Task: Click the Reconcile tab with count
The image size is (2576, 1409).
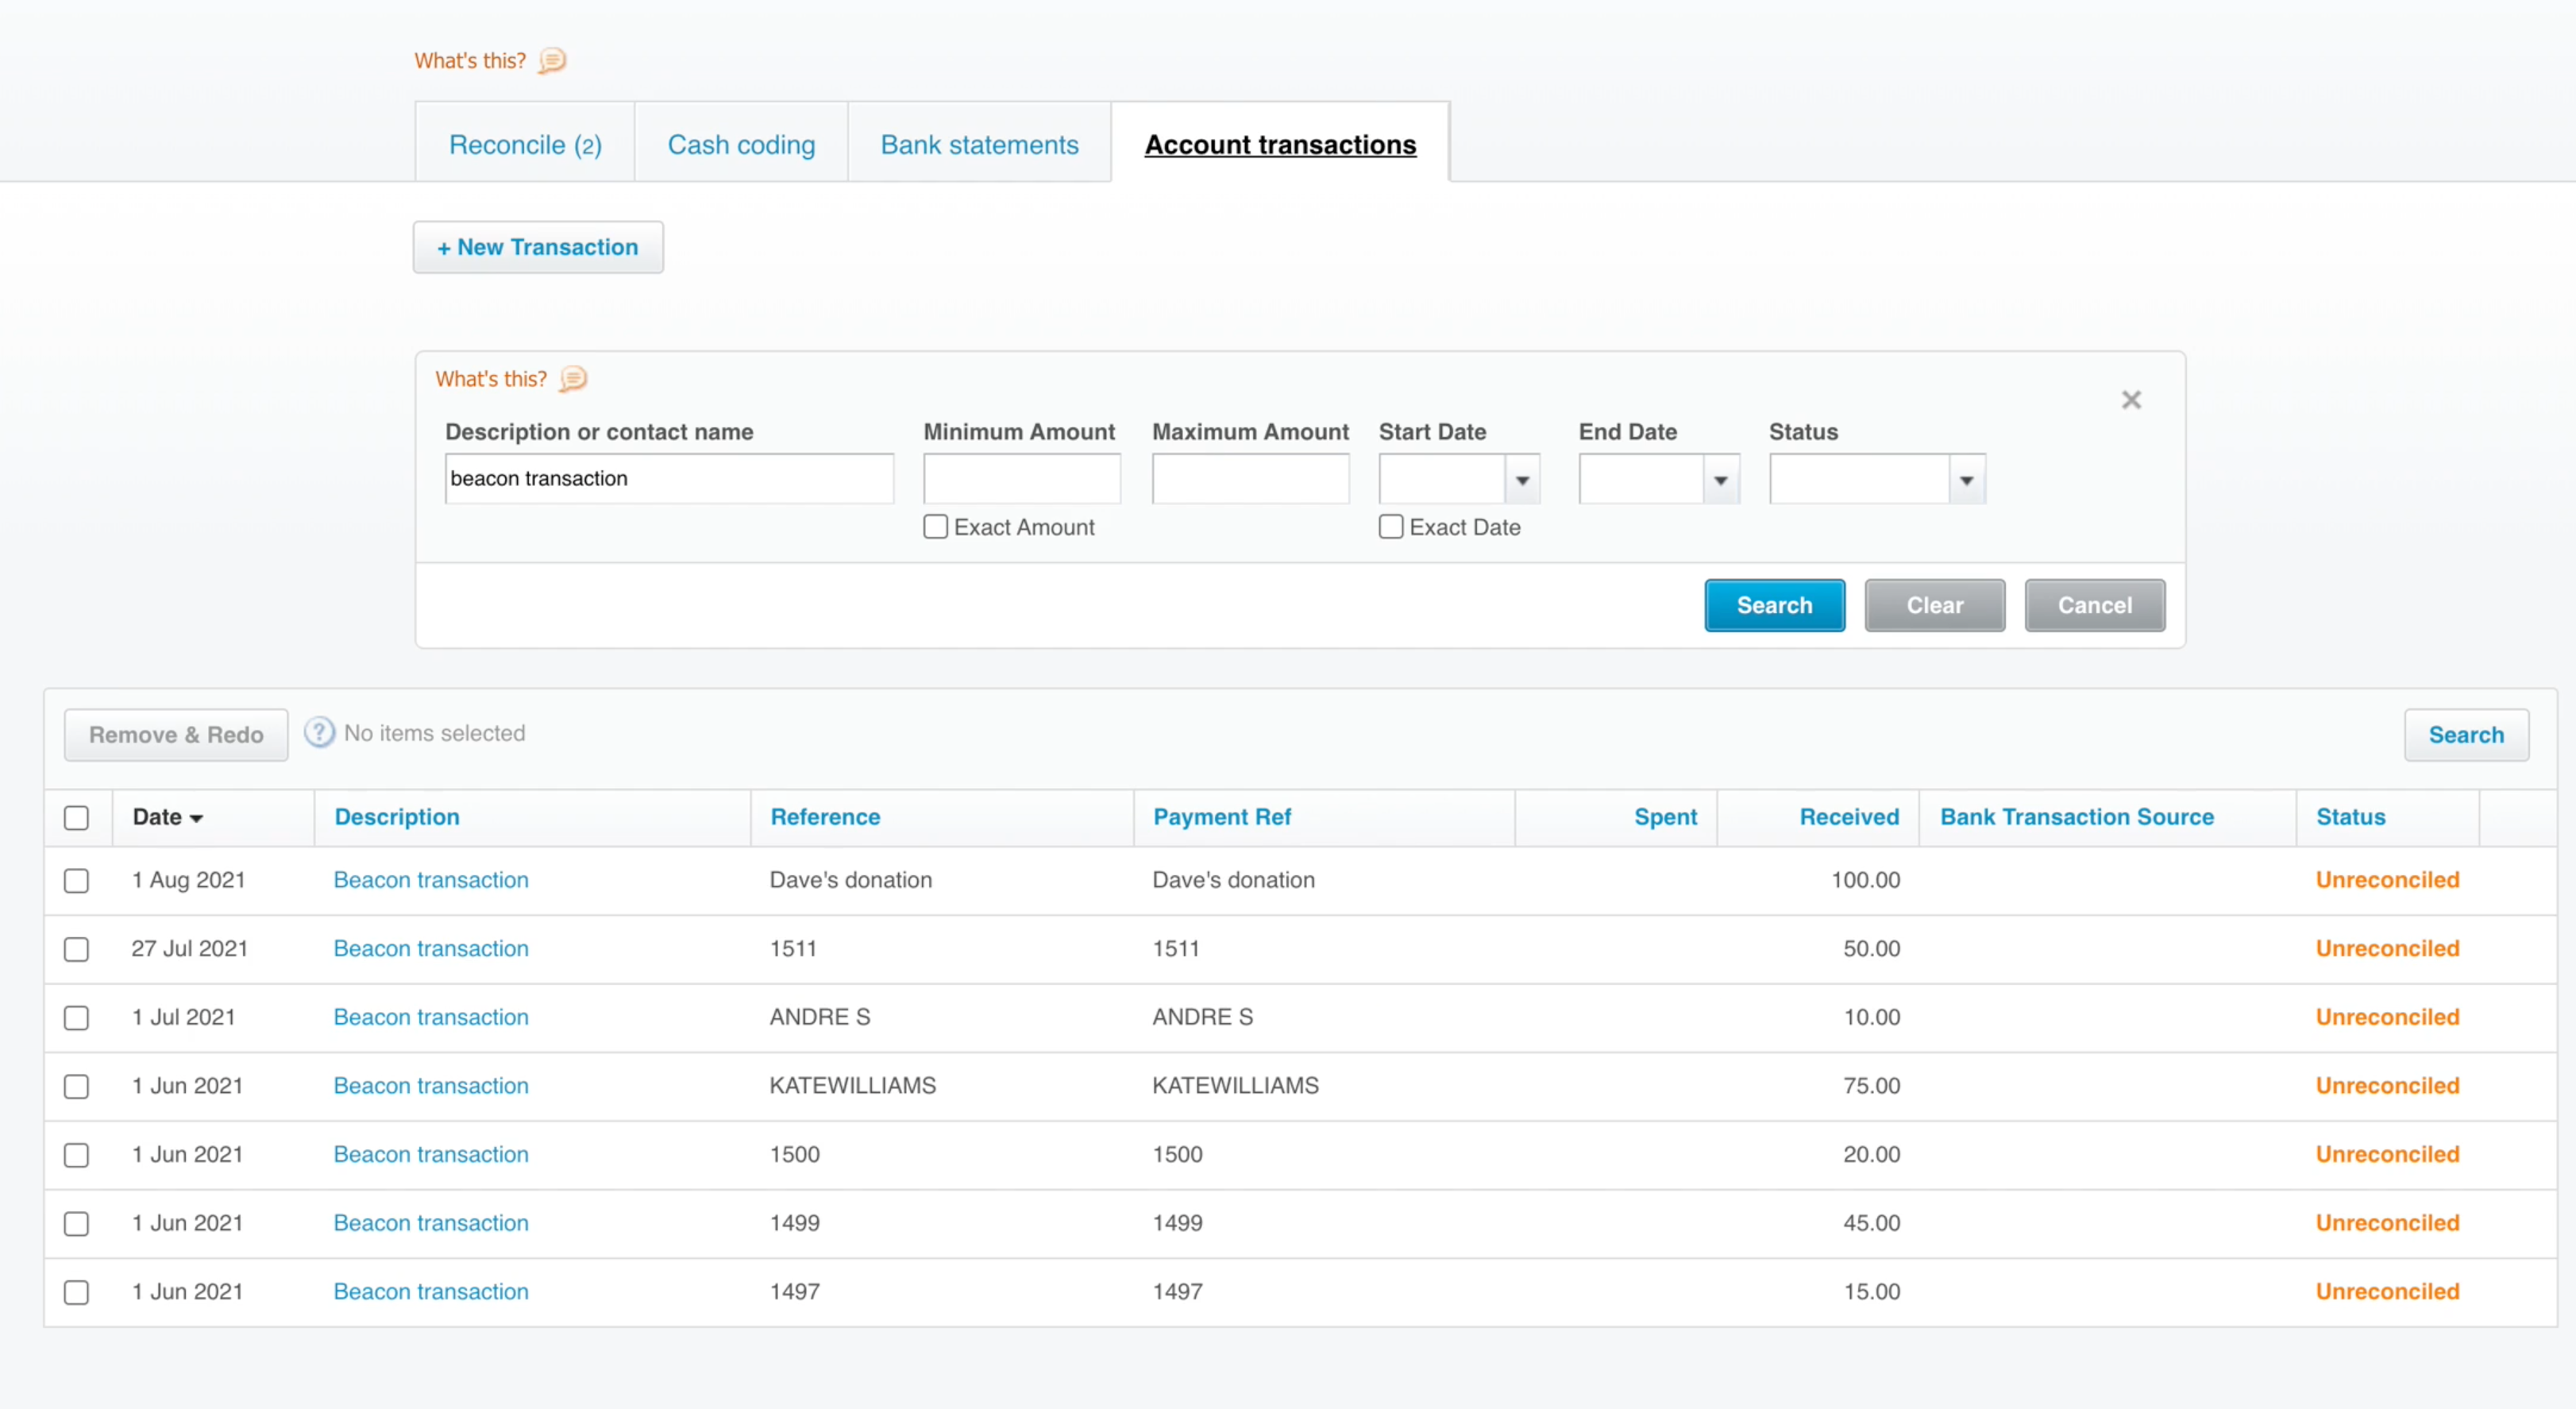Action: [524, 144]
